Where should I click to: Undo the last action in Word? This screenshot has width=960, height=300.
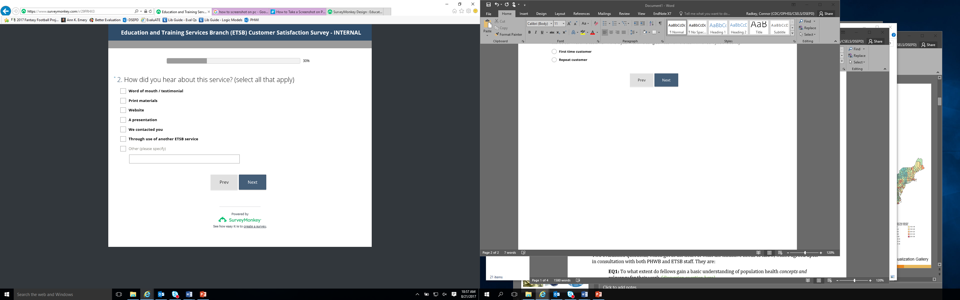pos(496,5)
